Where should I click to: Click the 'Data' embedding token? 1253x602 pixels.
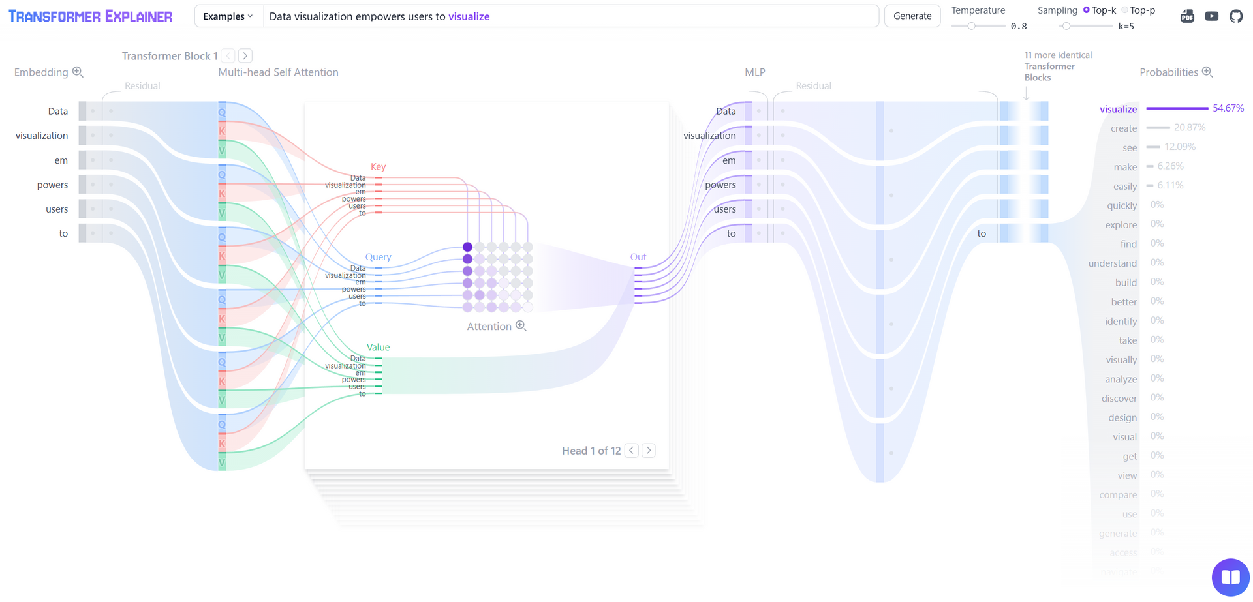pos(58,111)
